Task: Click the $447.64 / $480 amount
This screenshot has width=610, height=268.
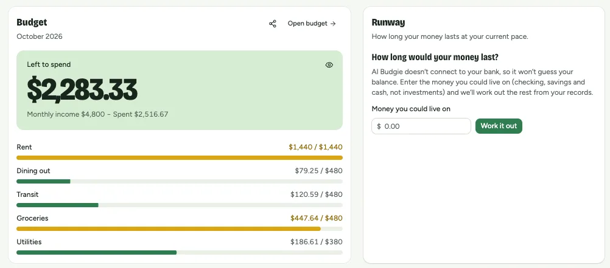Action: click(x=317, y=218)
